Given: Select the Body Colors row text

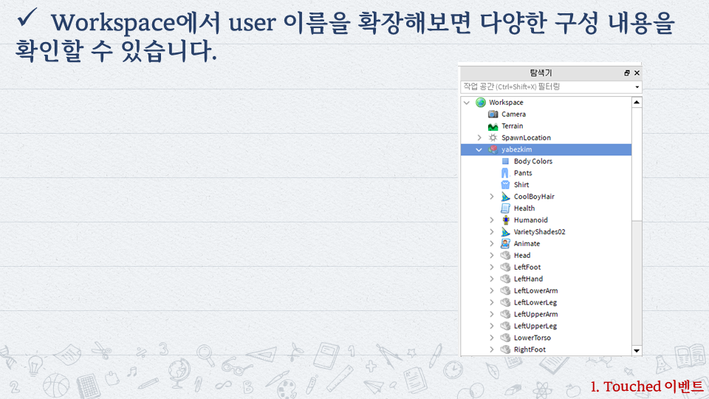Looking at the screenshot, I should pos(533,161).
